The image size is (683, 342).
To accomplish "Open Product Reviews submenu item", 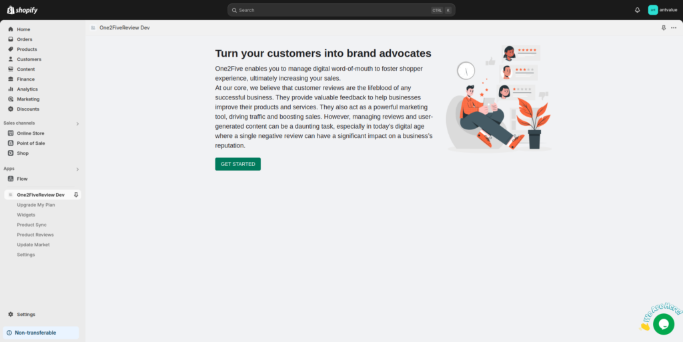I will tap(35, 235).
